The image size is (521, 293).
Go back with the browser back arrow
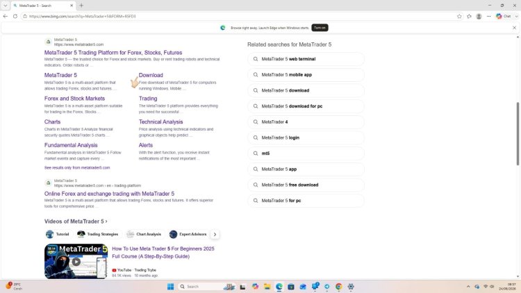pos(6,16)
